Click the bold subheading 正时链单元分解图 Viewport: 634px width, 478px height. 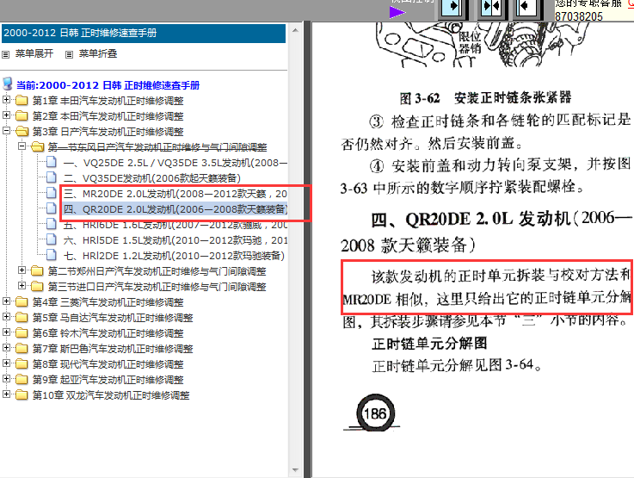click(429, 344)
